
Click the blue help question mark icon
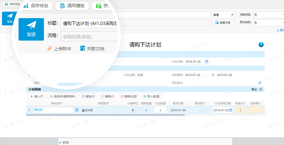(x=261, y=45)
